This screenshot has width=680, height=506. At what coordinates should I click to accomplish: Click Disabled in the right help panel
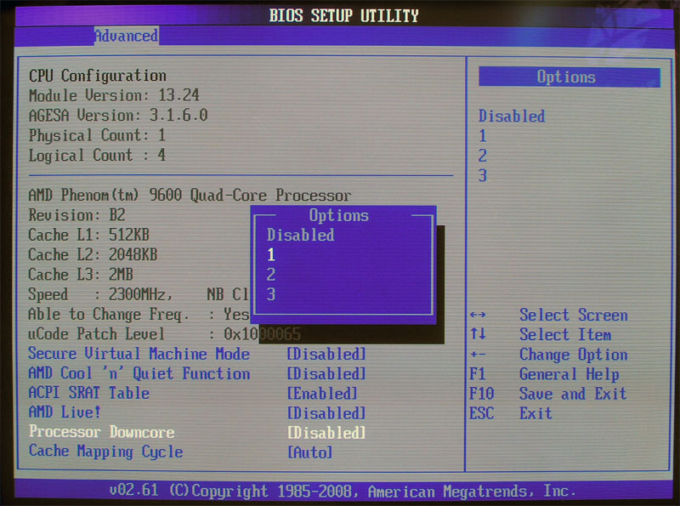[512, 116]
